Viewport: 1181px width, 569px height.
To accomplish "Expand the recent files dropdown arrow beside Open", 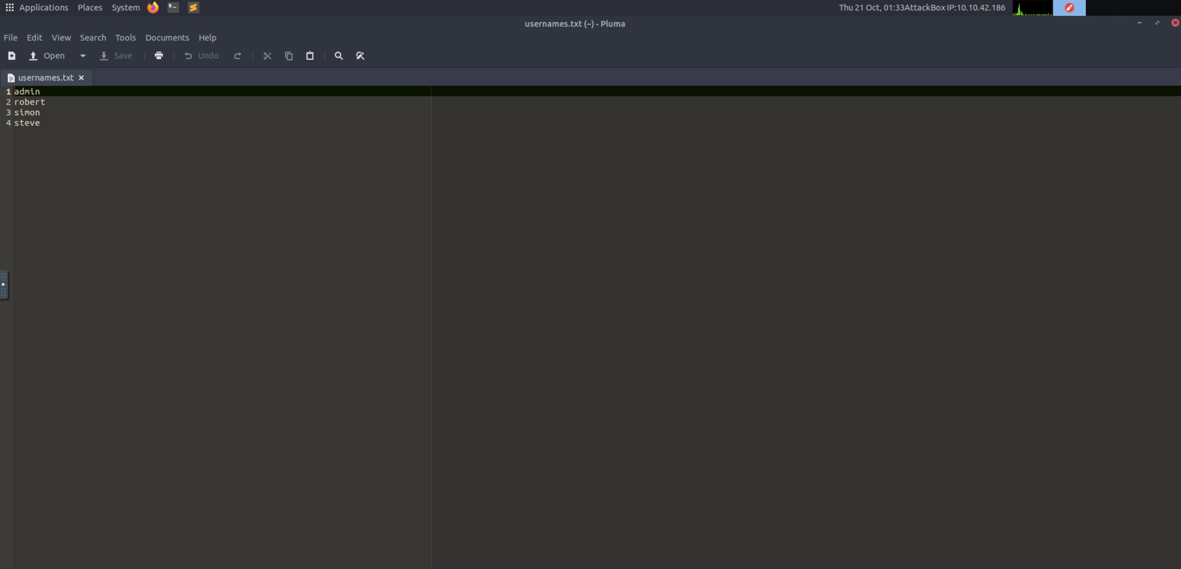I will (83, 56).
